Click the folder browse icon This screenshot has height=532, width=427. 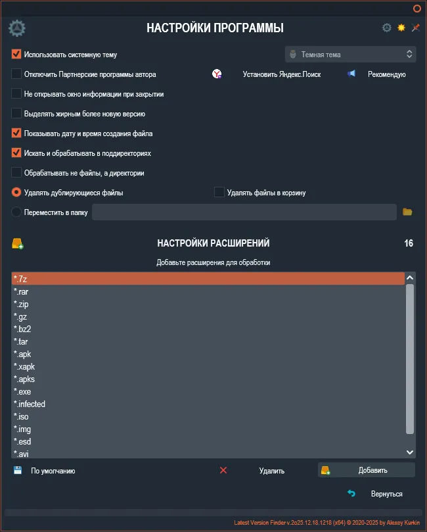click(x=407, y=212)
